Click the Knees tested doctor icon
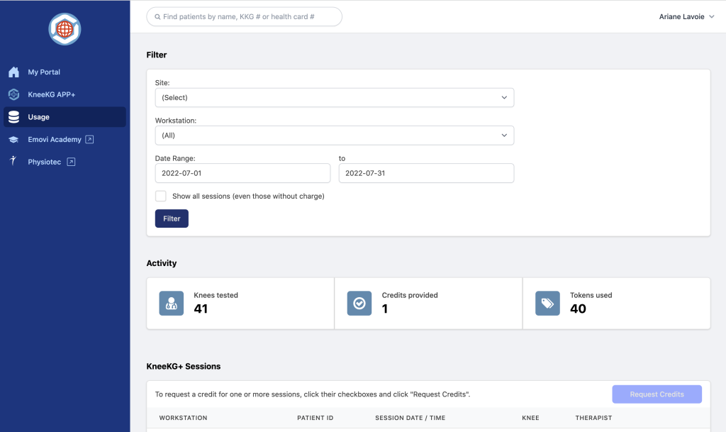This screenshot has width=726, height=432. pos(172,304)
